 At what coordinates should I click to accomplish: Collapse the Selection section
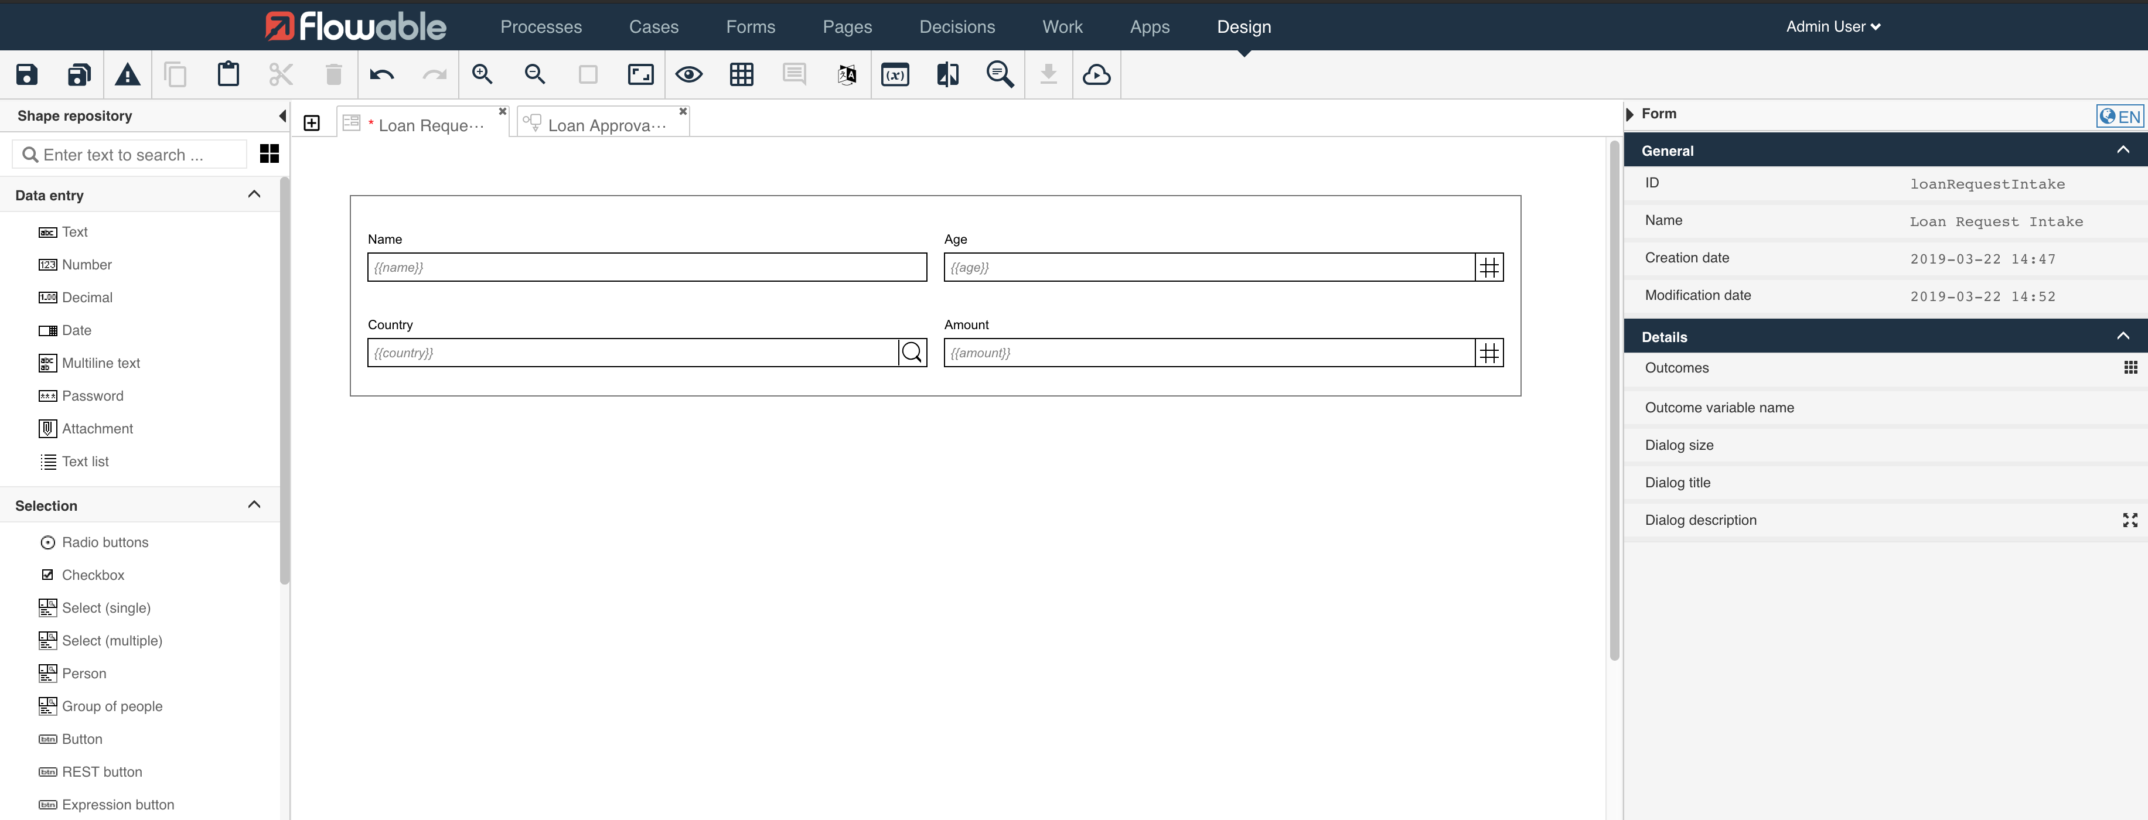[x=254, y=504]
